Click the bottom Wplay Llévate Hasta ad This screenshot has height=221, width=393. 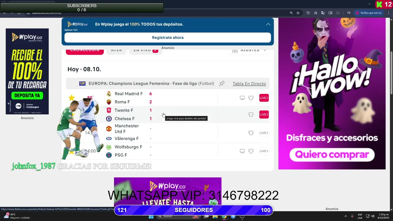[x=168, y=191]
